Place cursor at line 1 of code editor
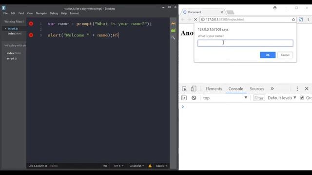 [x=99, y=24]
